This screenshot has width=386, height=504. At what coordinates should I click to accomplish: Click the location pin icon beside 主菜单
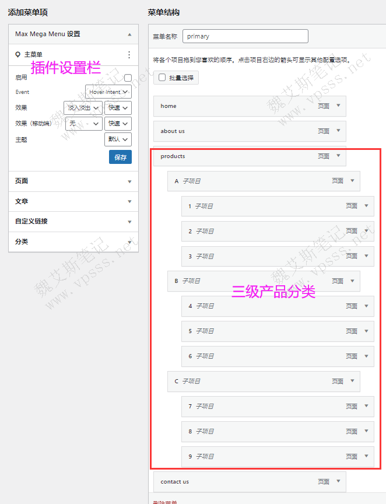click(x=18, y=55)
